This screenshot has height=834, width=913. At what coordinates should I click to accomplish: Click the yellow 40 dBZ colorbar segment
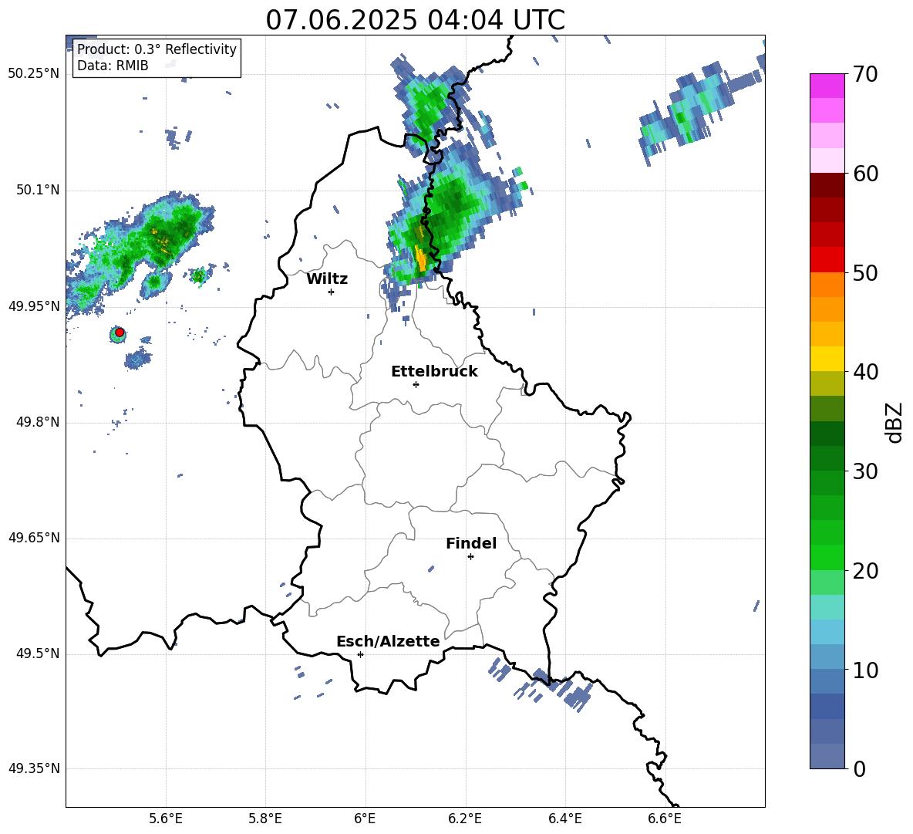pyautogui.click(x=827, y=359)
